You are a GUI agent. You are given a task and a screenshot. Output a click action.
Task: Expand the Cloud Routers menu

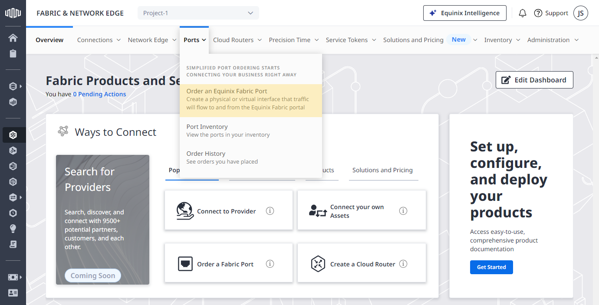(x=237, y=40)
